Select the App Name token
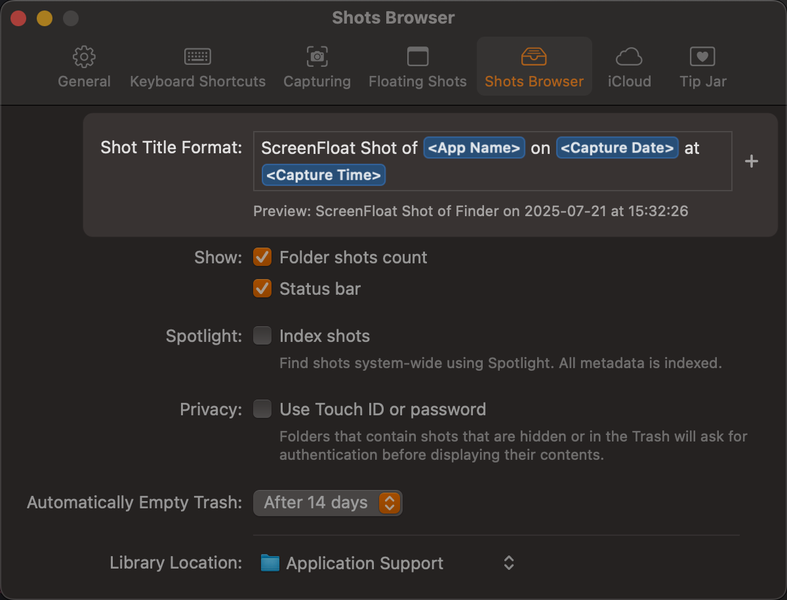 coord(474,148)
